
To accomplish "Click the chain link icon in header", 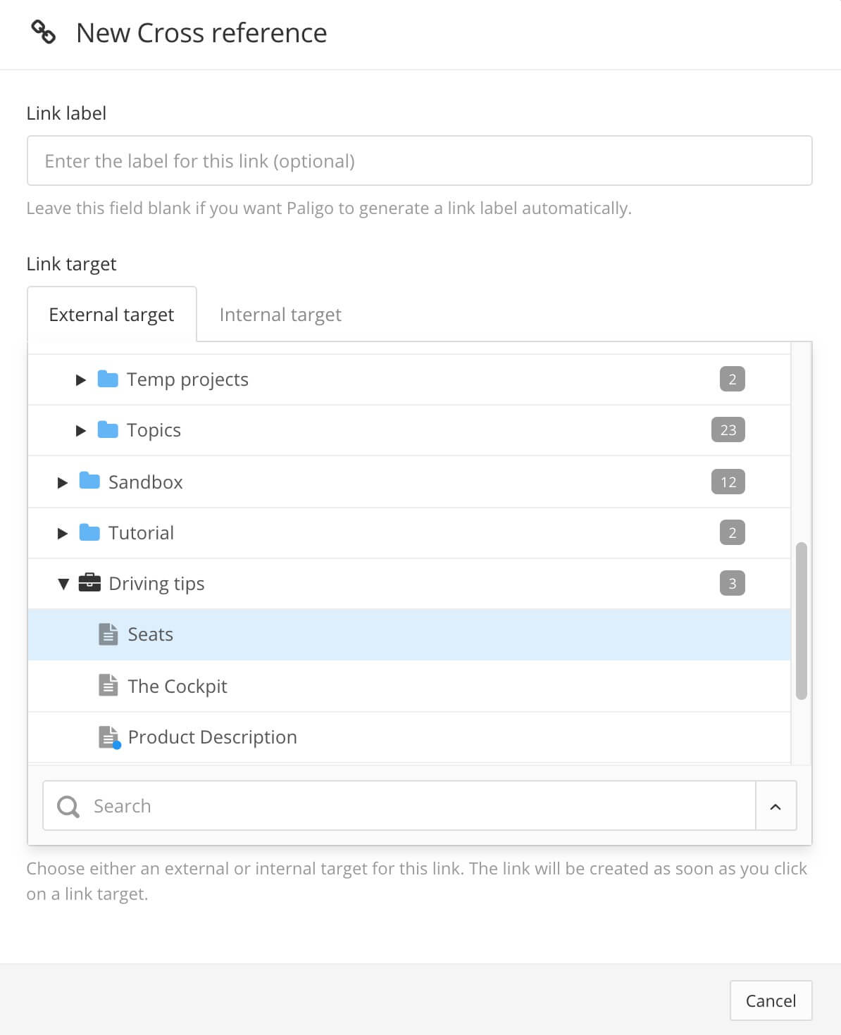I will coord(44,32).
